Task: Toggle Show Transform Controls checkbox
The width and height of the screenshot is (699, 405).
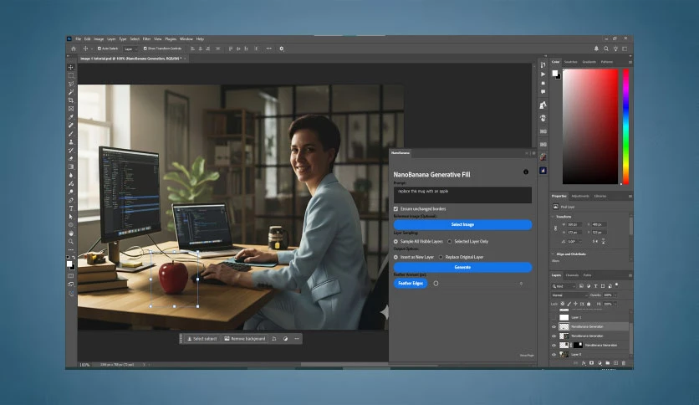Action: [x=145, y=49]
